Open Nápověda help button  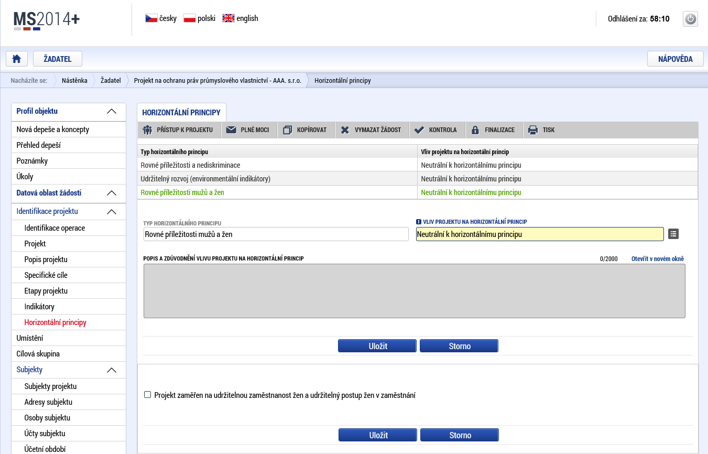click(676, 59)
